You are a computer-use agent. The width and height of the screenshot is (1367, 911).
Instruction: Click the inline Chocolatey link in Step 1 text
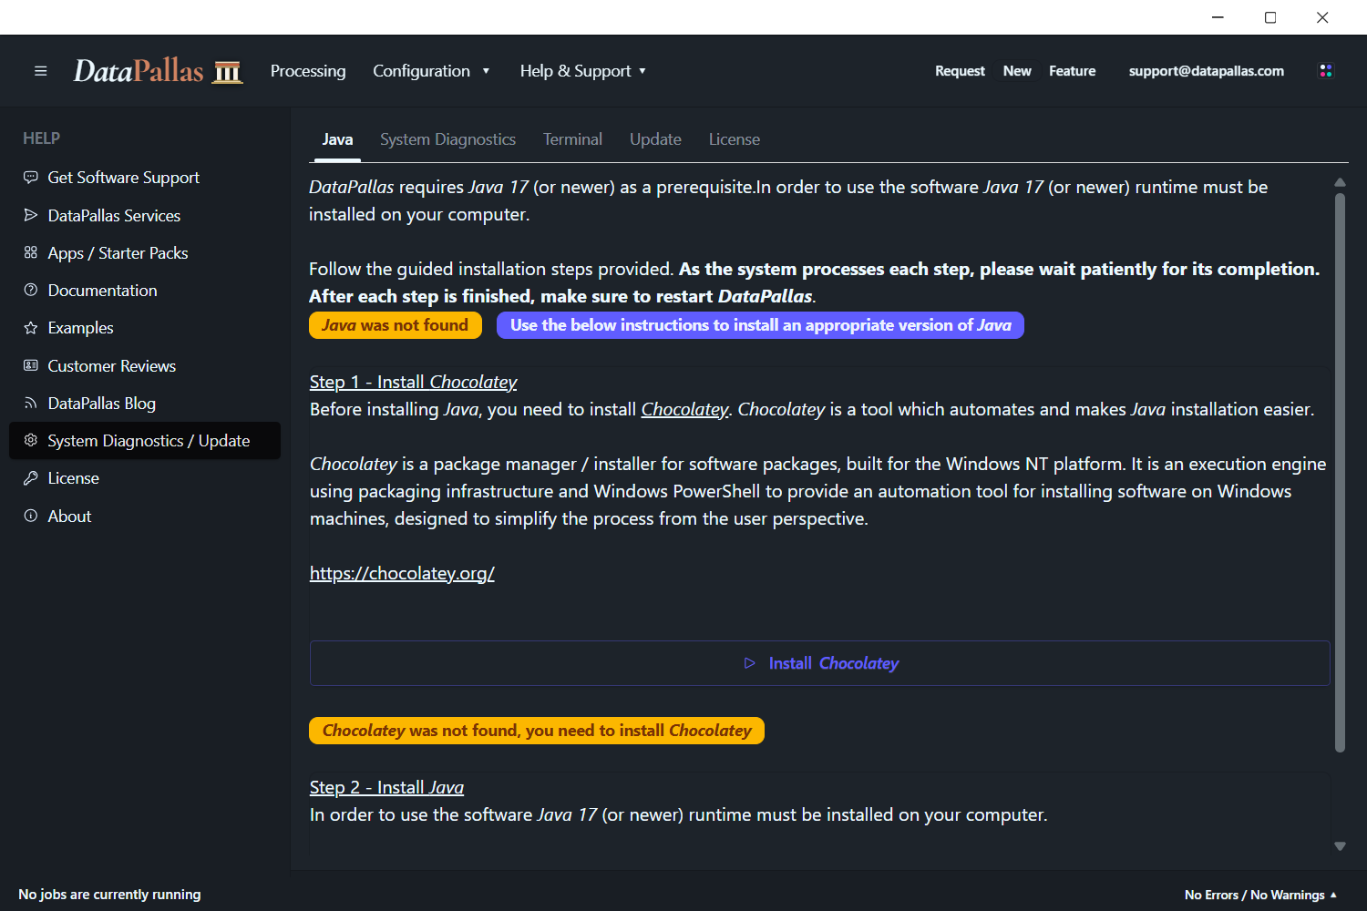(x=684, y=409)
